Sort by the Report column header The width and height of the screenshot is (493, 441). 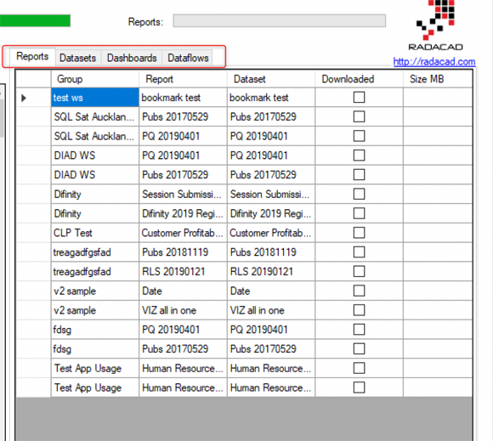pyautogui.click(x=183, y=79)
